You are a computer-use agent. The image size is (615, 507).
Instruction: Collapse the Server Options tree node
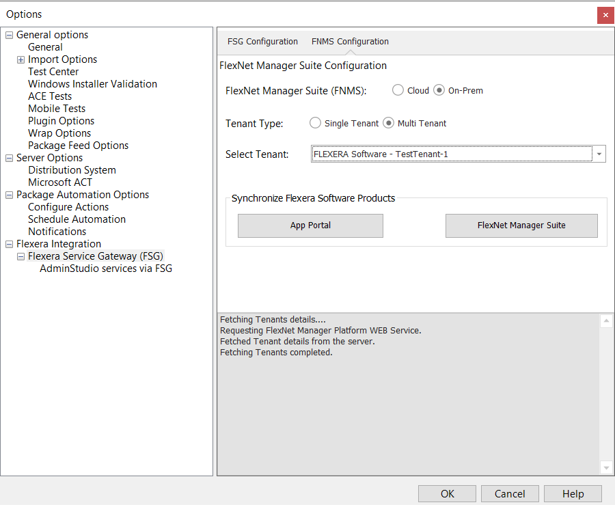coord(10,158)
